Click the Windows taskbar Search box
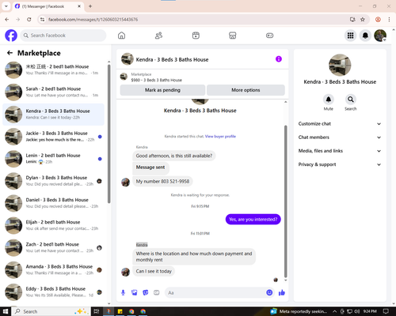The height and width of the screenshot is (316, 396). click(51, 311)
